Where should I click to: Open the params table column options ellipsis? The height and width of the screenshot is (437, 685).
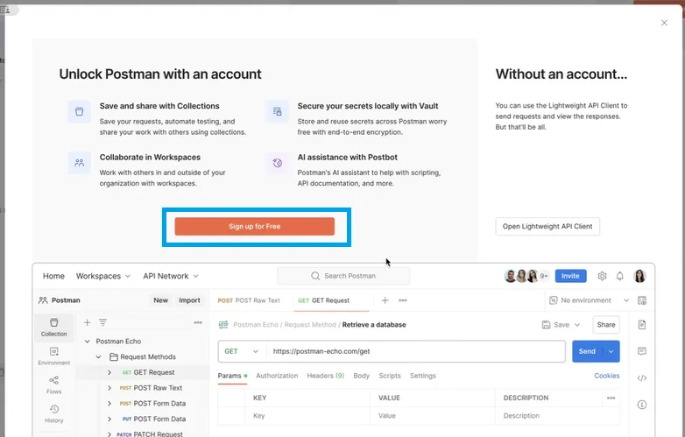(611, 398)
